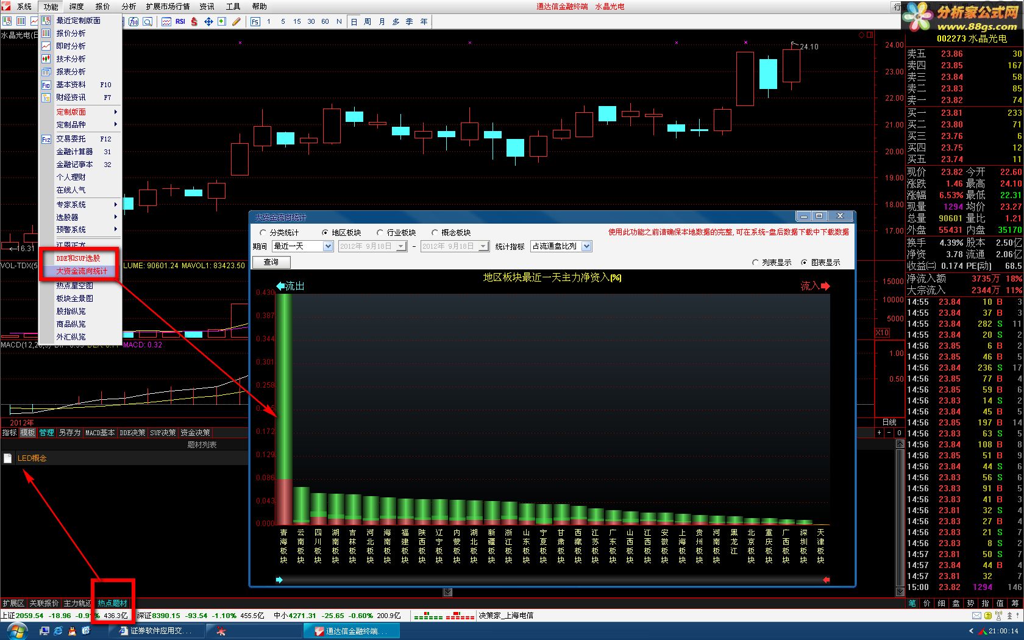Click the envelope icon in status bar
Image resolution: width=1024 pixels, height=640 pixels.
point(976,616)
